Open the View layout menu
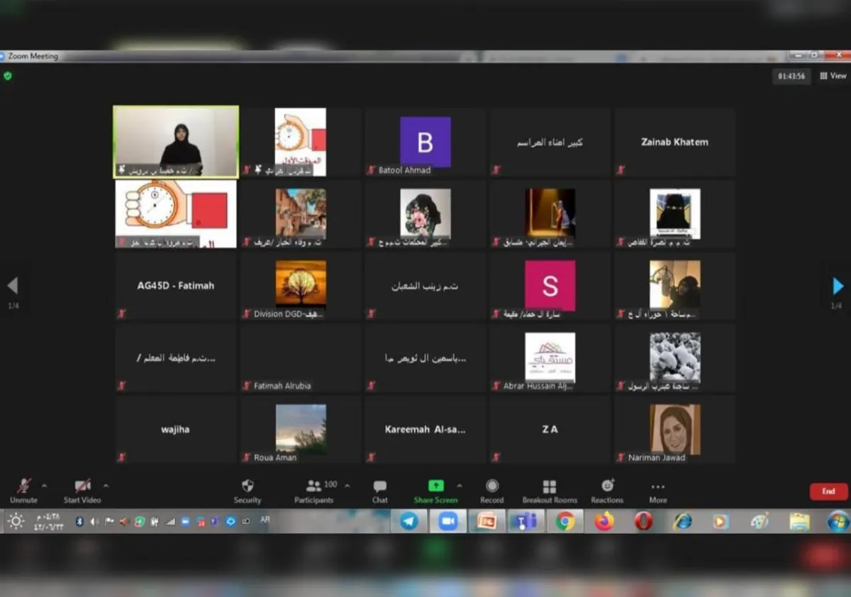 coord(833,76)
